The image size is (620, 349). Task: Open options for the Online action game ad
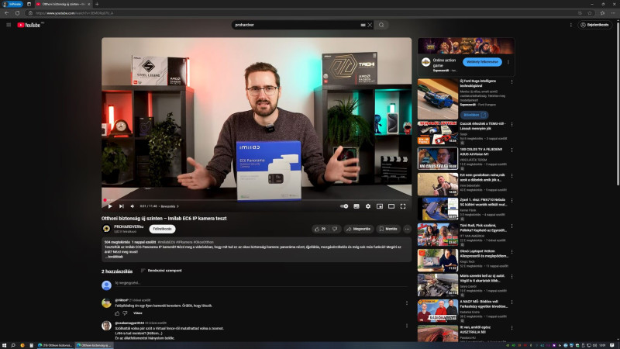click(508, 62)
